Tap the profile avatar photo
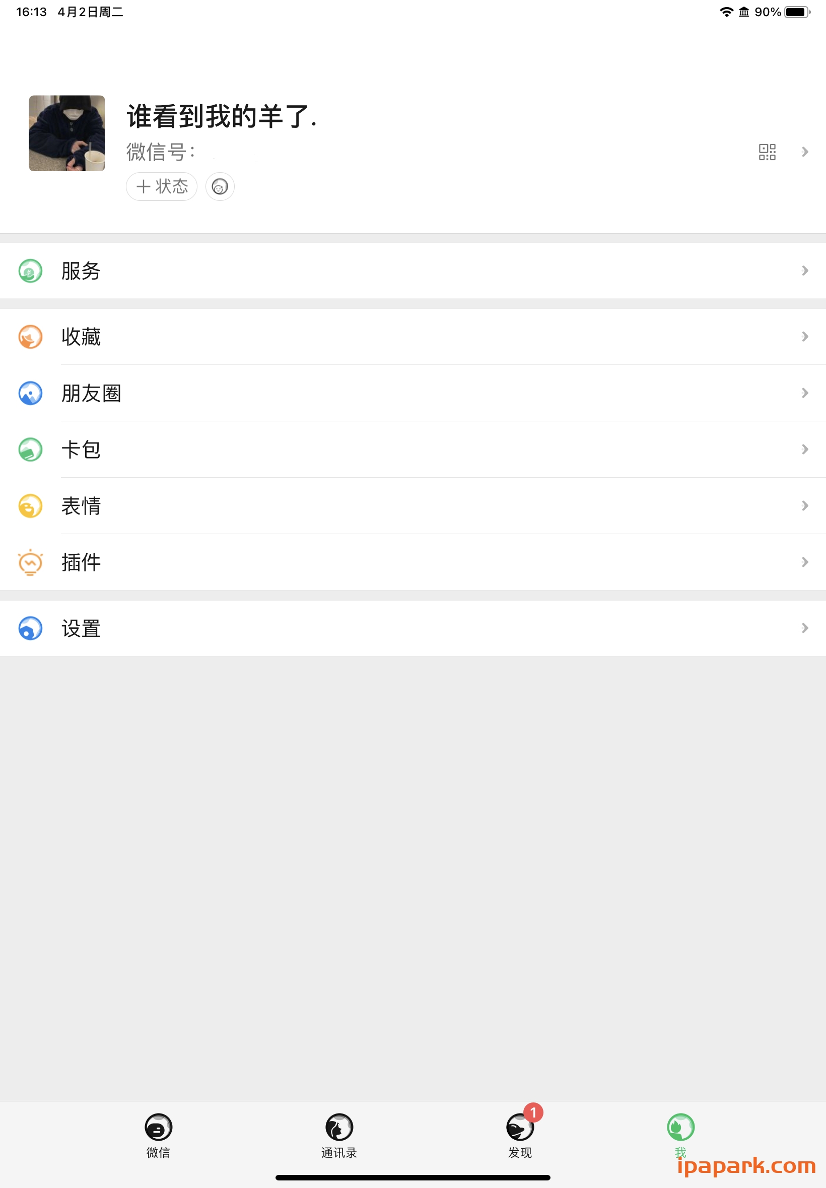 tap(67, 133)
